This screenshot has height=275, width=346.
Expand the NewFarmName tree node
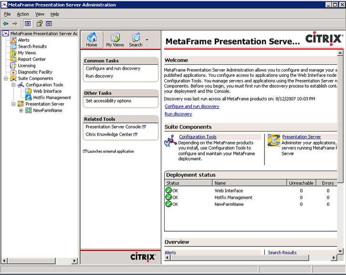point(21,111)
